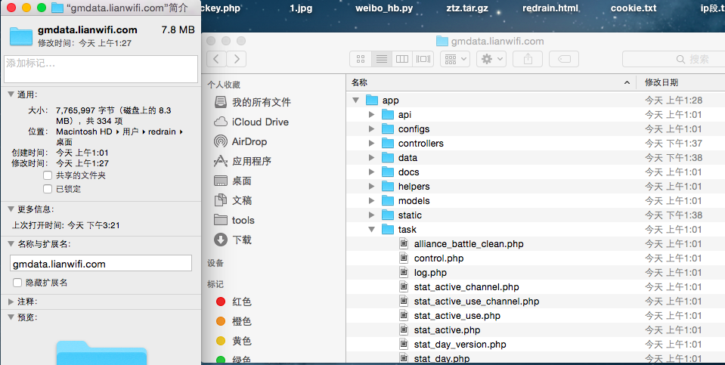Viewport: 725px width, 365px height.
Task: Select cookie.txt on the desktop
Action: pyautogui.click(x=634, y=8)
